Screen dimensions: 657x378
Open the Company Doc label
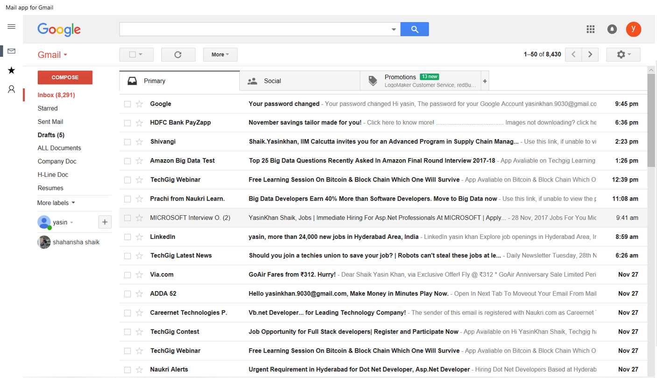click(57, 161)
